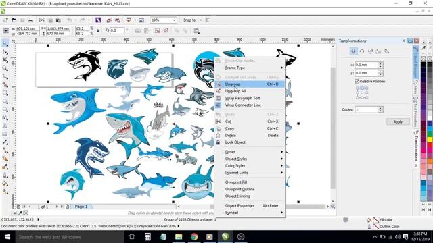Screen dimensions: 433x243
Task: Click the No Color swatch atop palette
Action: [x=424, y=59]
